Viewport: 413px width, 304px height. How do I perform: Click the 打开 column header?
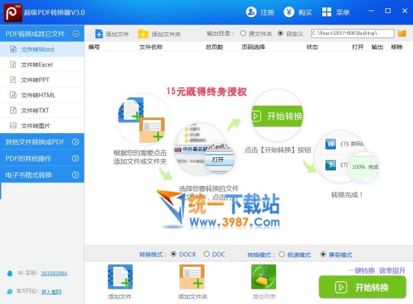coord(358,47)
